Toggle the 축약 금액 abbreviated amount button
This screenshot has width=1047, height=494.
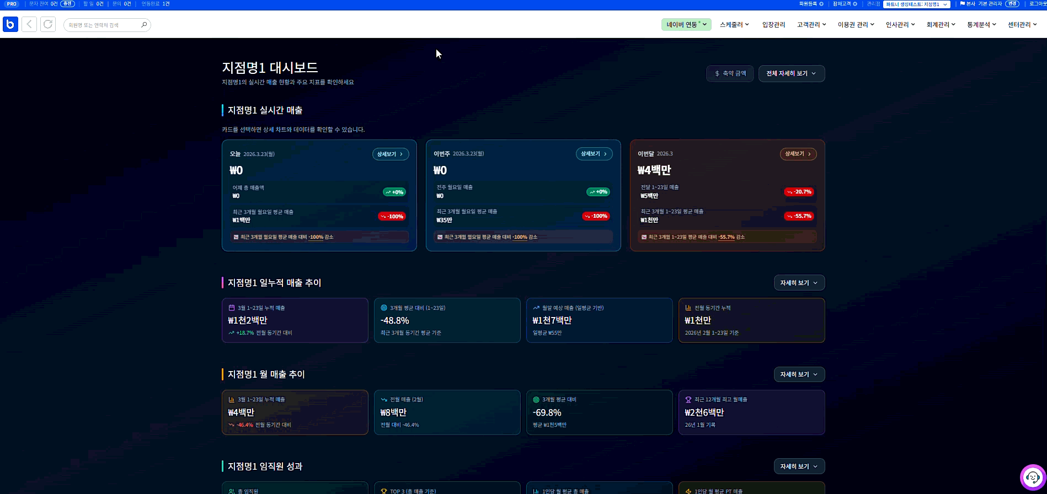click(730, 73)
